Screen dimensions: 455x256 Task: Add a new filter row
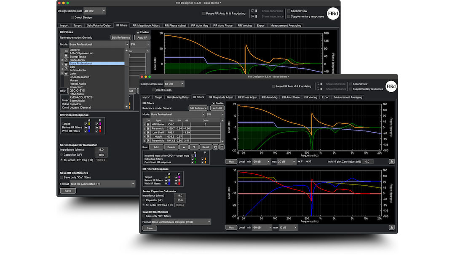[x=156, y=147]
